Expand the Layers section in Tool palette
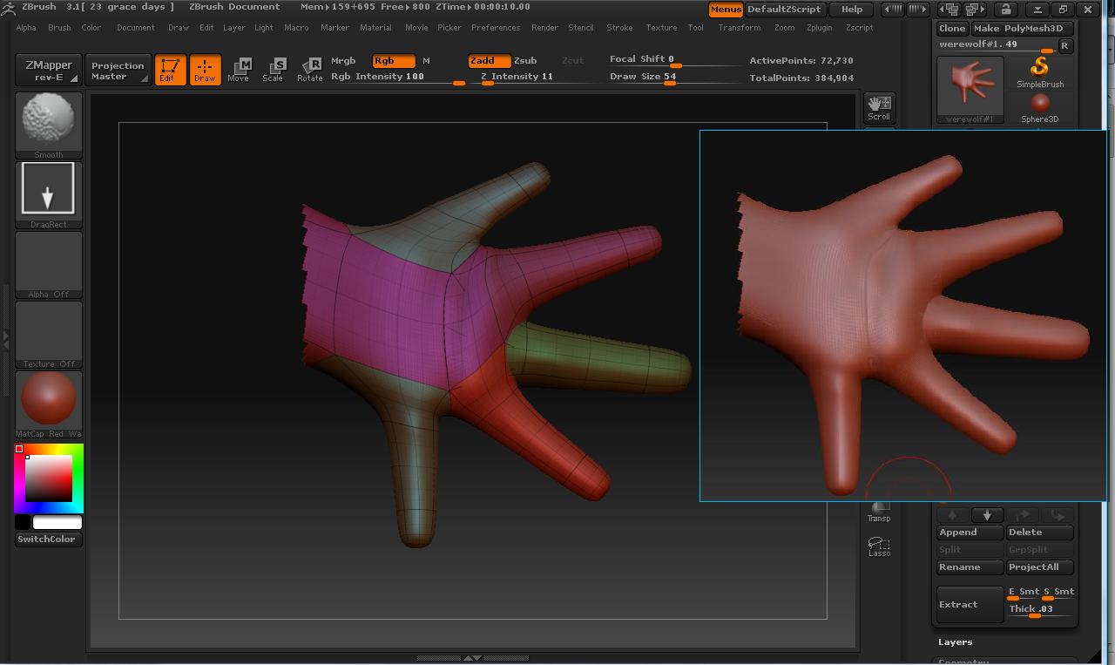The image size is (1115, 665). click(x=955, y=641)
